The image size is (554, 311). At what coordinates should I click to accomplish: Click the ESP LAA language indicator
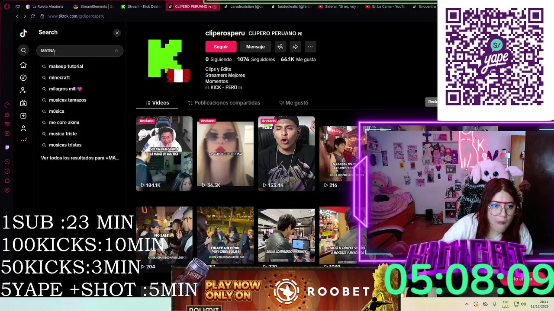pyautogui.click(x=506, y=304)
